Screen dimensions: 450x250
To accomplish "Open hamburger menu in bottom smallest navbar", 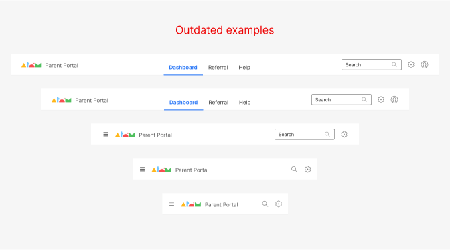I will 171,204.
